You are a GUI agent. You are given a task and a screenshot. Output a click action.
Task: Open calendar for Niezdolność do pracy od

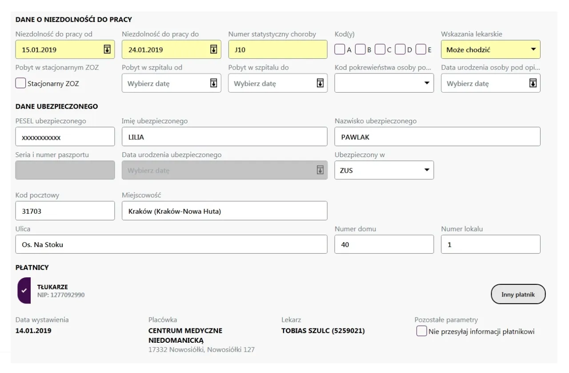(107, 49)
